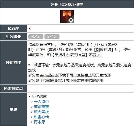Click the line 部分刻印技能在潮湿环境下能发挥更强的效果
The image size is (134, 126).
(66, 80)
